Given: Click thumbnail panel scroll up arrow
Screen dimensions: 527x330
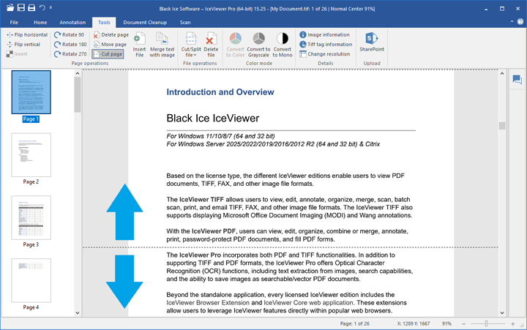Looking at the screenshot, I should click(78, 73).
